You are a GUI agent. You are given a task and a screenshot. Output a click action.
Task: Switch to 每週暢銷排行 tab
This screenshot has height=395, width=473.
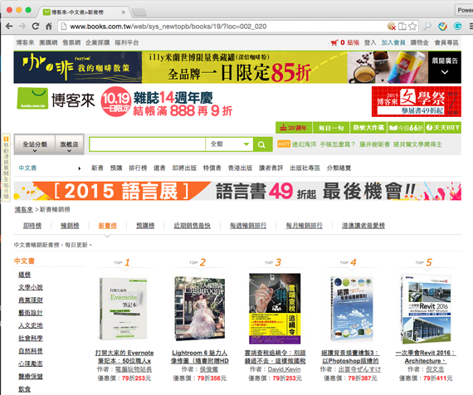point(248,226)
